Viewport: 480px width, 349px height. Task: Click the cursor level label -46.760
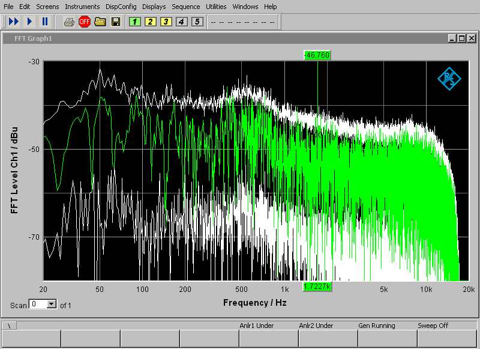[x=317, y=55]
